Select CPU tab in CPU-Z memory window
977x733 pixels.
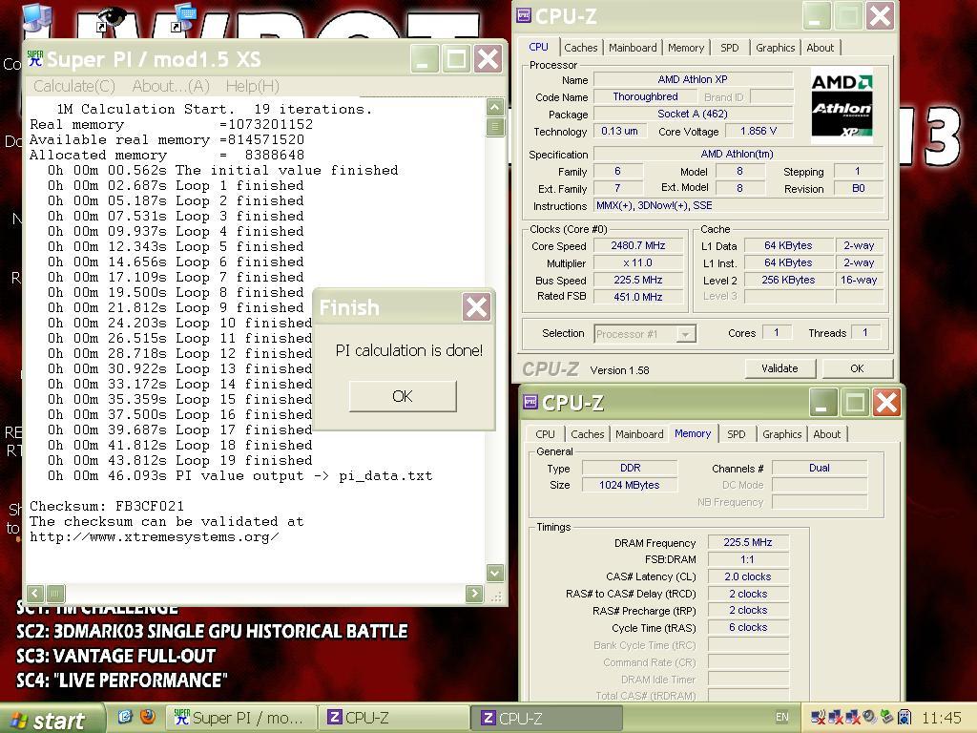coord(545,434)
